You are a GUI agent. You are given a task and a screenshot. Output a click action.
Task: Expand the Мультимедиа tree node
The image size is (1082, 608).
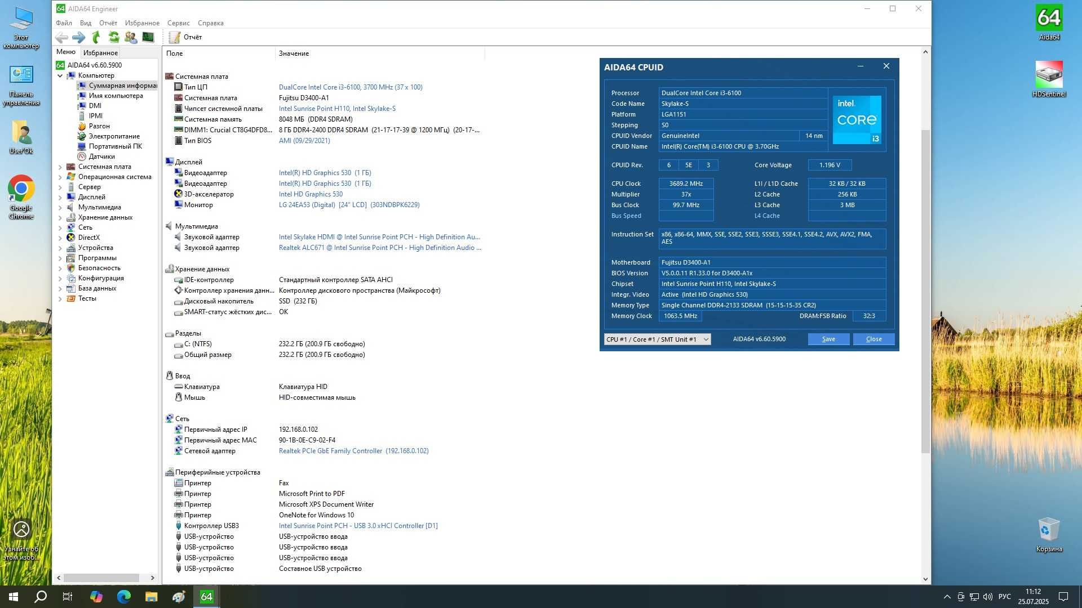point(60,207)
